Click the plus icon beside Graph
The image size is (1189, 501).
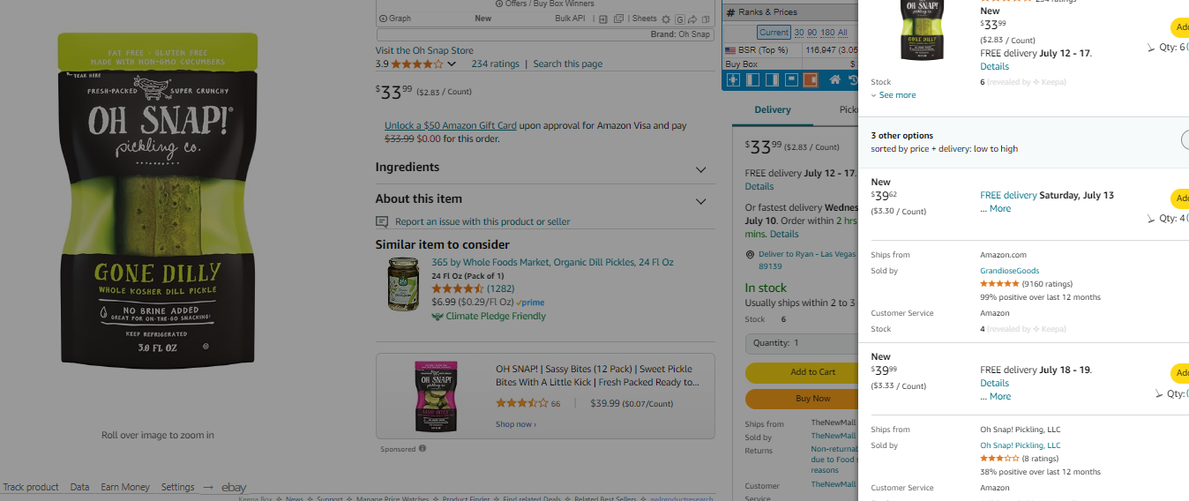click(x=383, y=18)
